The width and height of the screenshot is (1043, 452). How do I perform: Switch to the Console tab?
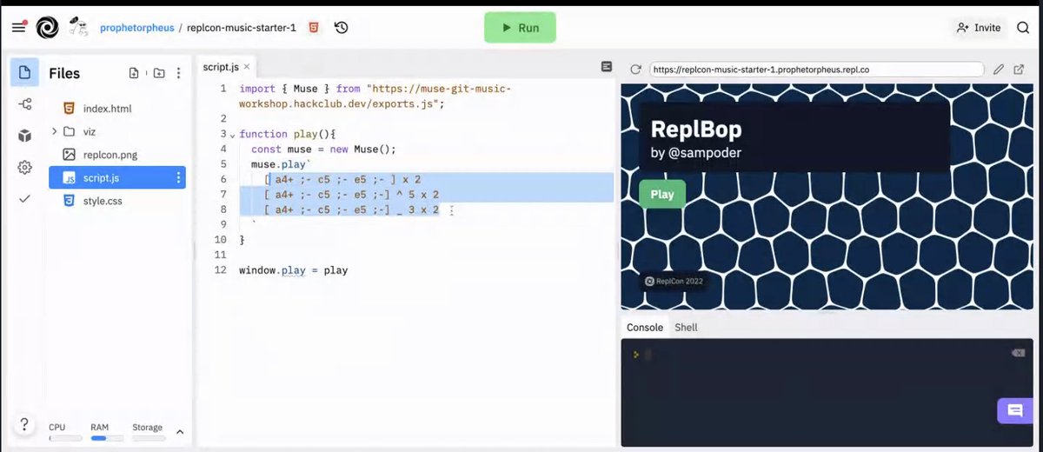pyautogui.click(x=645, y=328)
